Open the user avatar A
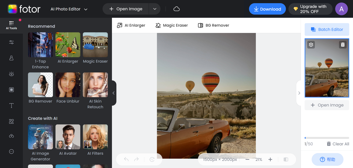This screenshot has width=353, height=168. point(341,9)
